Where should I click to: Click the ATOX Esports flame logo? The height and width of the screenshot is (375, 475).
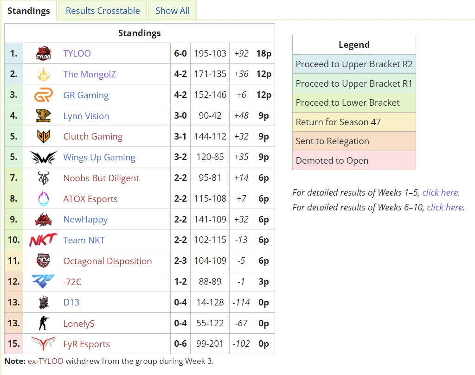point(44,199)
